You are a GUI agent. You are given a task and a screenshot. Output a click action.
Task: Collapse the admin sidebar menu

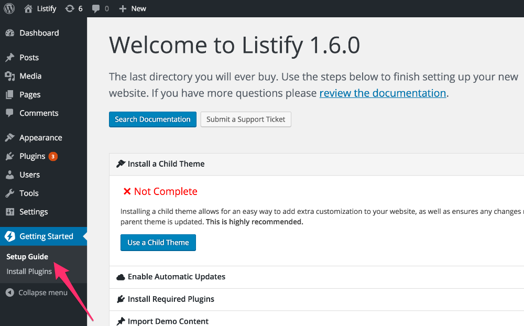(x=37, y=292)
